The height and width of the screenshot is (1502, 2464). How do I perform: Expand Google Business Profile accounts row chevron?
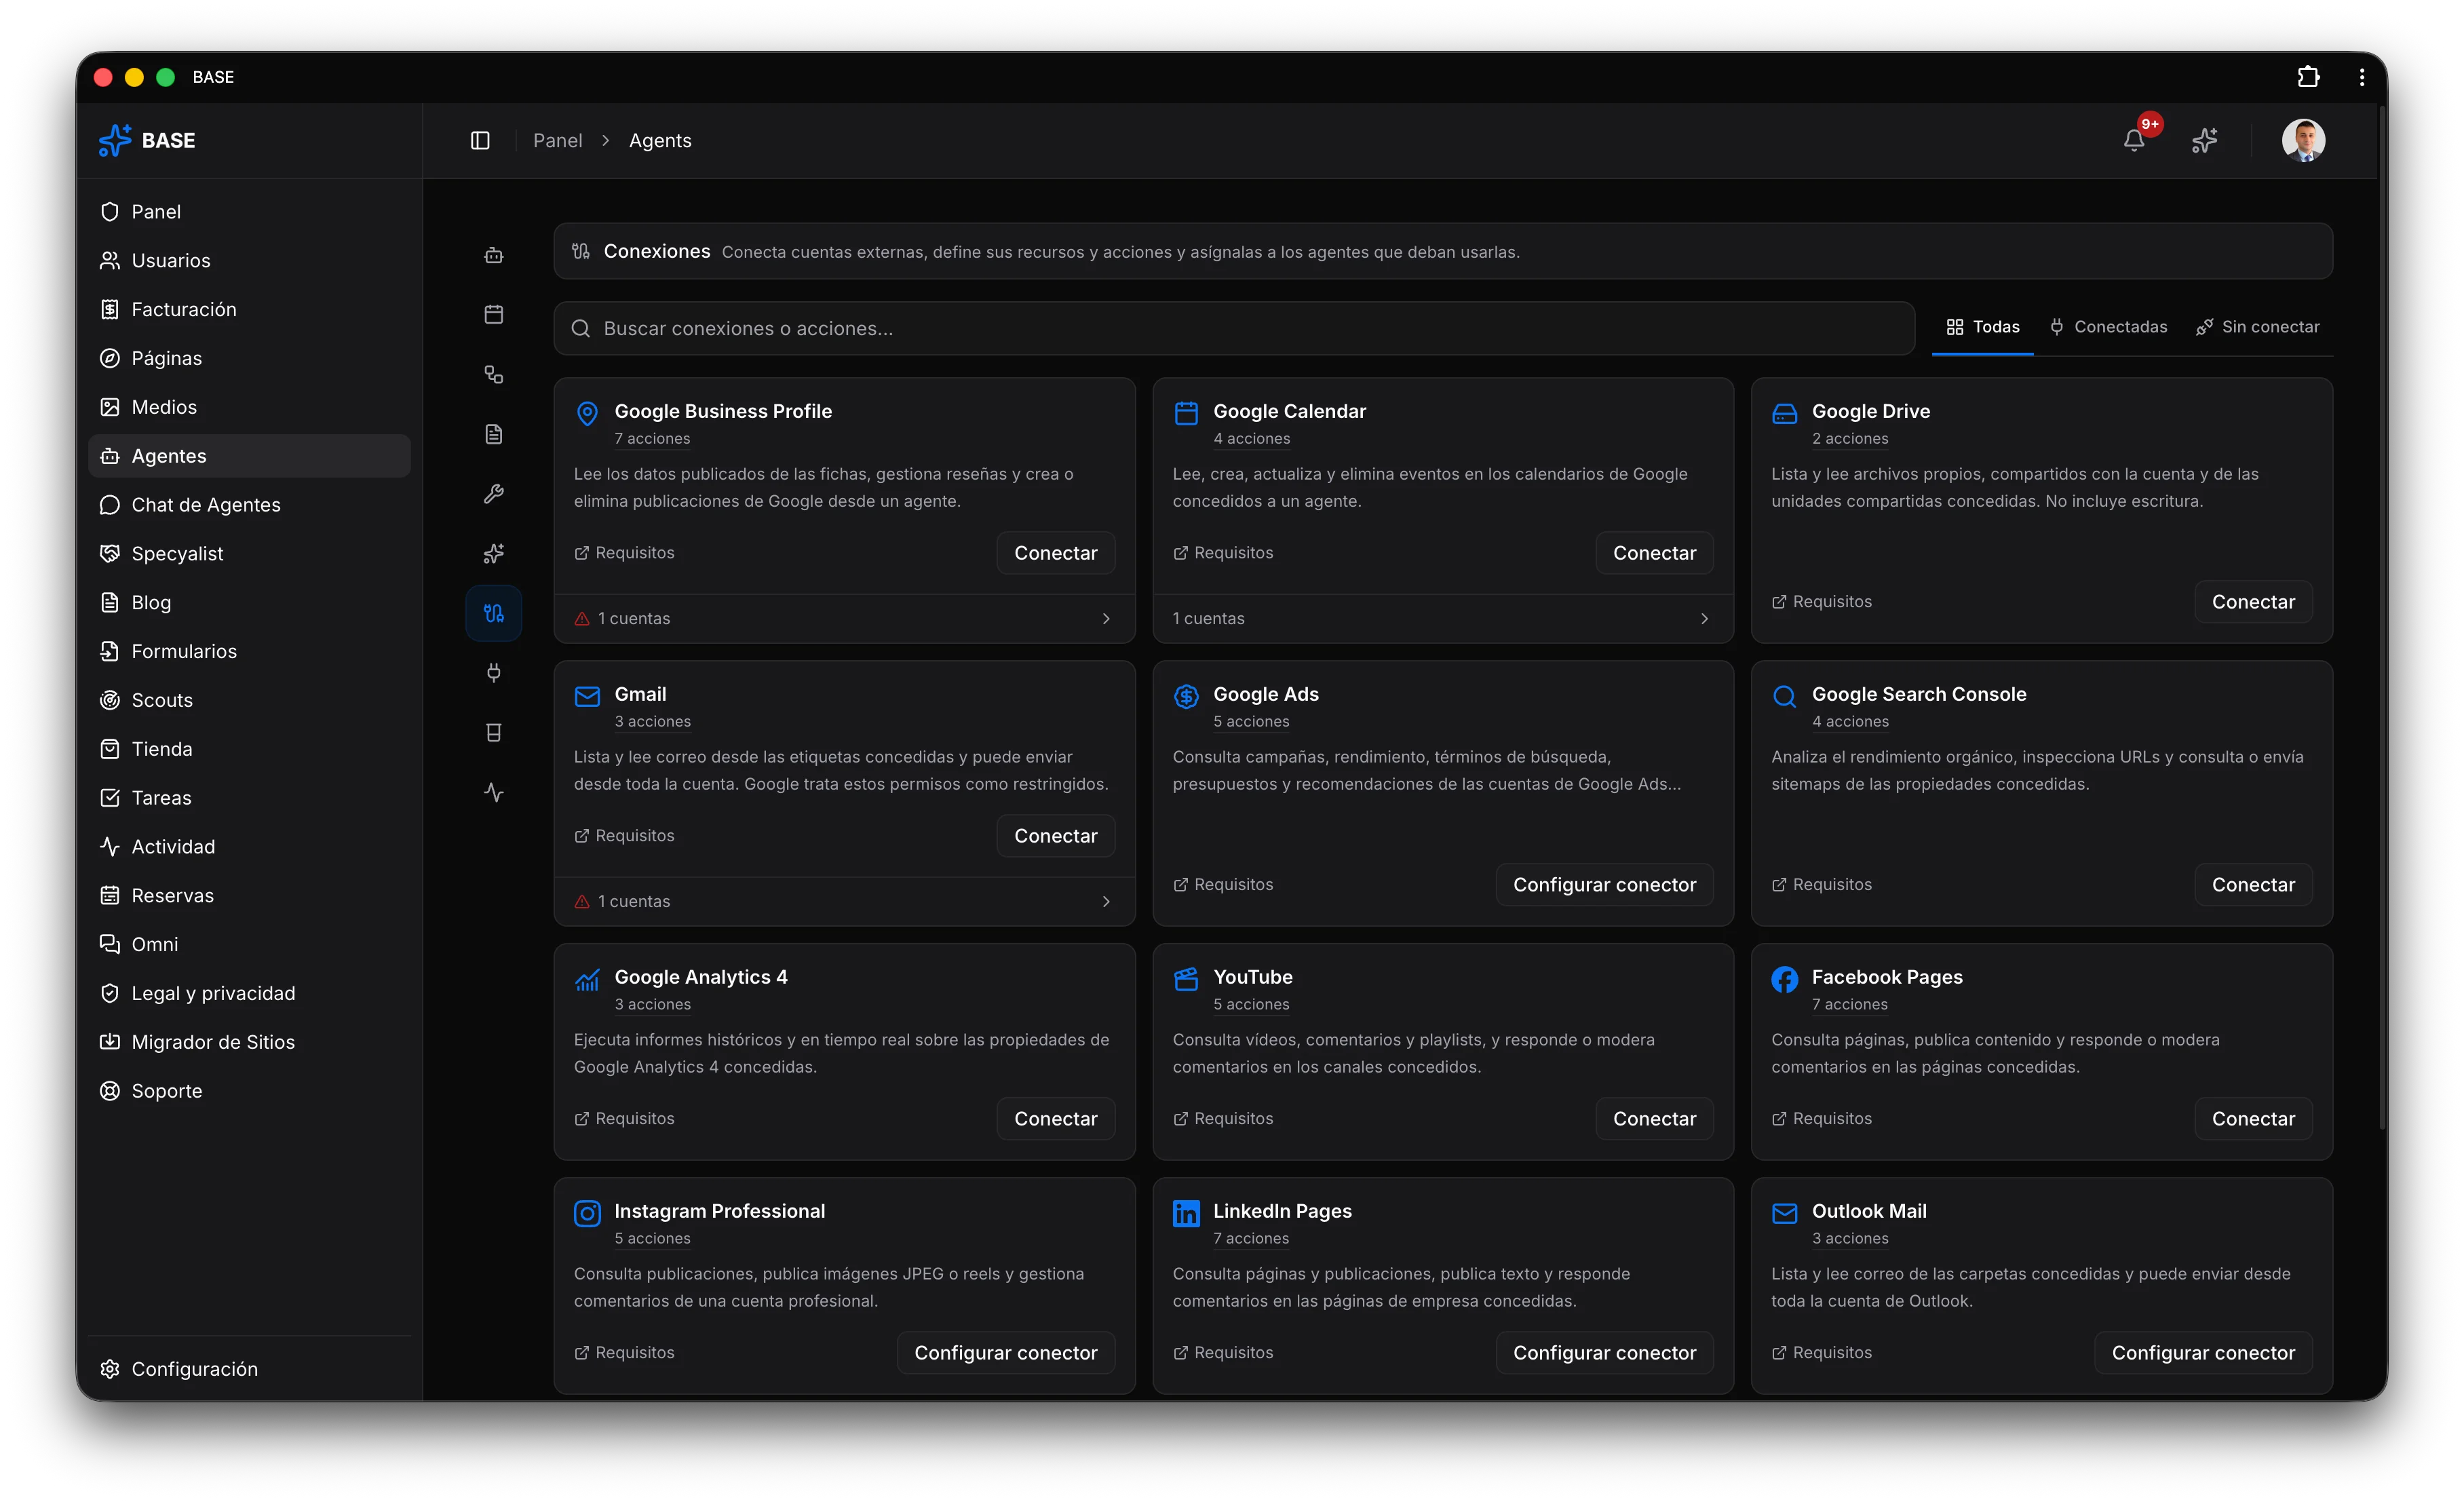(x=1106, y=619)
